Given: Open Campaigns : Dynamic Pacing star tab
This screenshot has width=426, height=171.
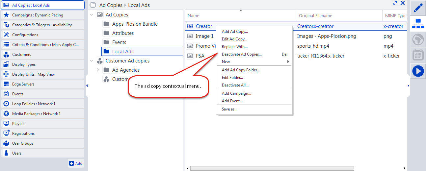Looking at the screenshot, I should 42,15.
